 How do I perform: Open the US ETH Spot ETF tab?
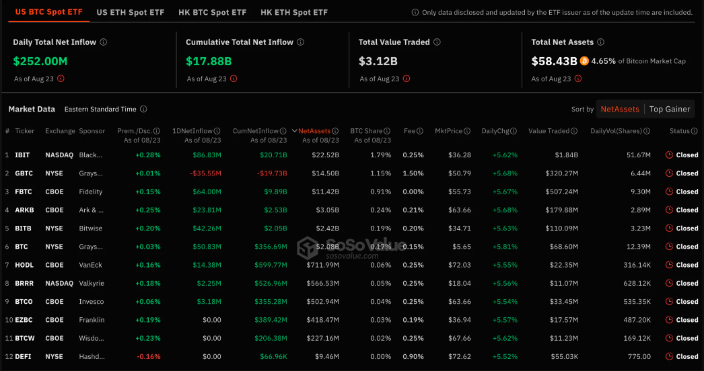[x=130, y=12]
